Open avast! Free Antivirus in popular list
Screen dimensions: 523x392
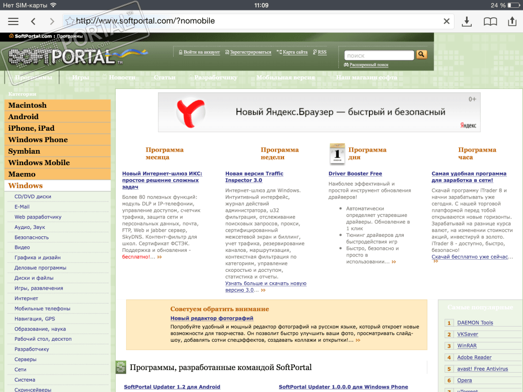tap(483, 368)
